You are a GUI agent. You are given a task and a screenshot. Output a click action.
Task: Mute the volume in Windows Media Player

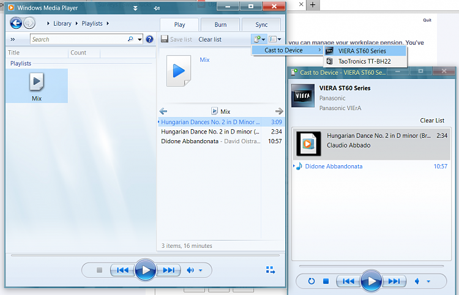coord(190,270)
